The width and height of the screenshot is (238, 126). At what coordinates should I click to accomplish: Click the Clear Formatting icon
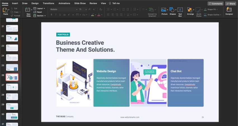click(101, 9)
